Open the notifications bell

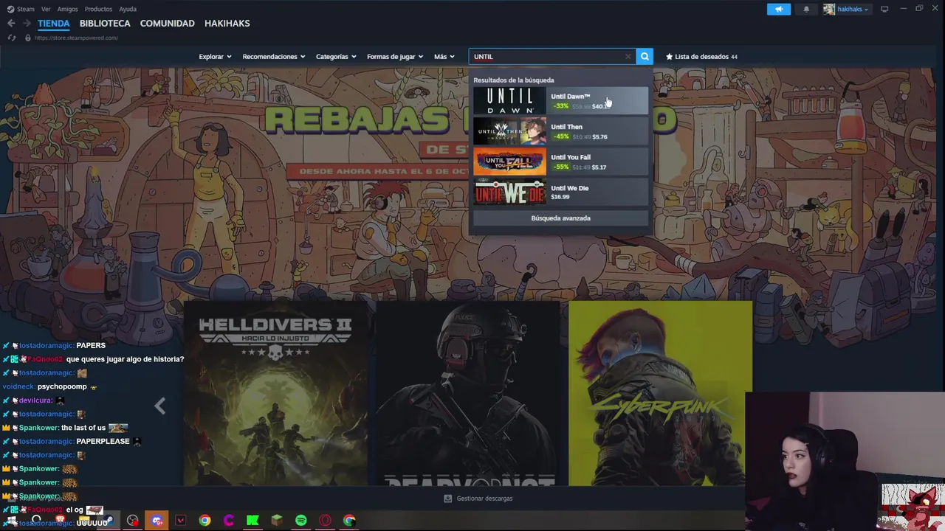(806, 9)
